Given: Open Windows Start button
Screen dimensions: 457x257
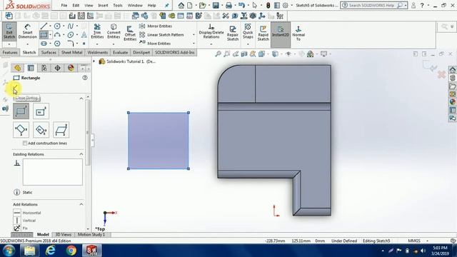Looking at the screenshot, I should coord(9,251).
